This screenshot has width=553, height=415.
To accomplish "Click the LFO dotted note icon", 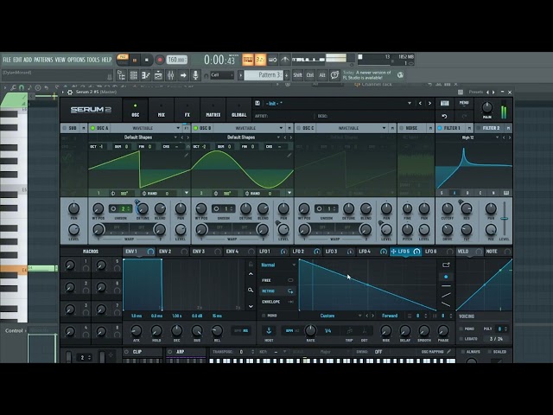I will [x=365, y=331].
